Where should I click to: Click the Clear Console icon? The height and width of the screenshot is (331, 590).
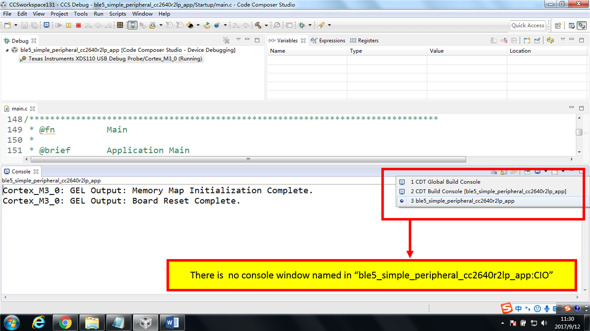(494, 172)
